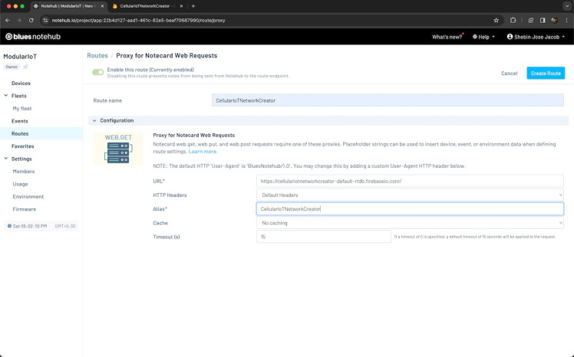Collapse the Settings sidebar group
This screenshot has height=357, width=574.
(6, 159)
